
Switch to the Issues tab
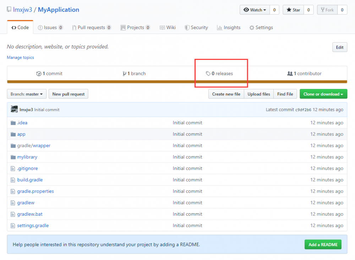[50, 28]
